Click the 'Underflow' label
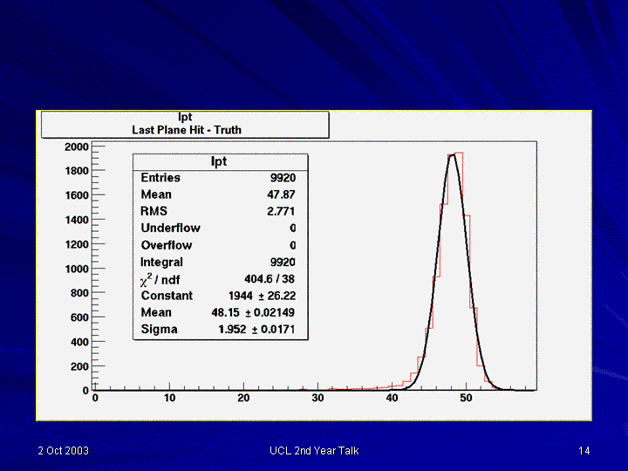628x471 pixels. click(171, 228)
